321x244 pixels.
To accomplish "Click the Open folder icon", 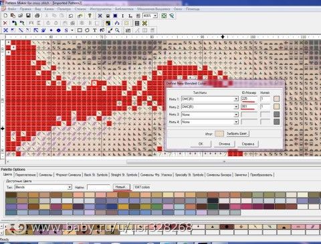I will tap(21, 15).
